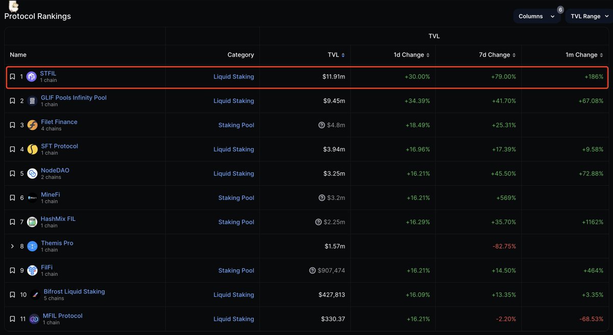Select the +34.39% 1d change value
The height and width of the screenshot is (335, 613).
[417, 101]
